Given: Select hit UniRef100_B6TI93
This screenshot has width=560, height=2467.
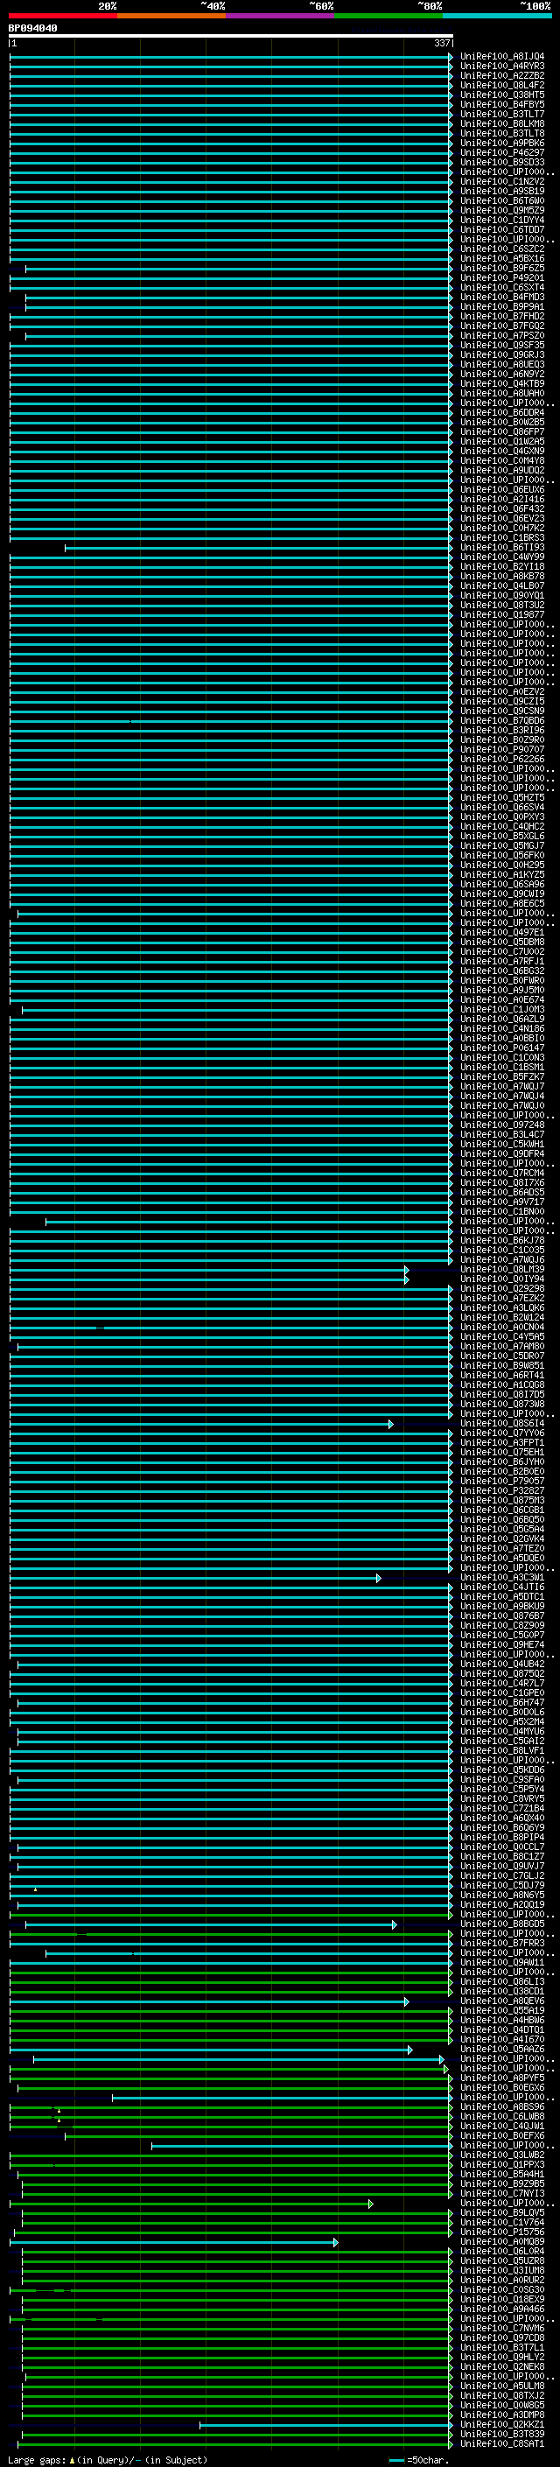Looking at the screenshot, I should coord(502,548).
